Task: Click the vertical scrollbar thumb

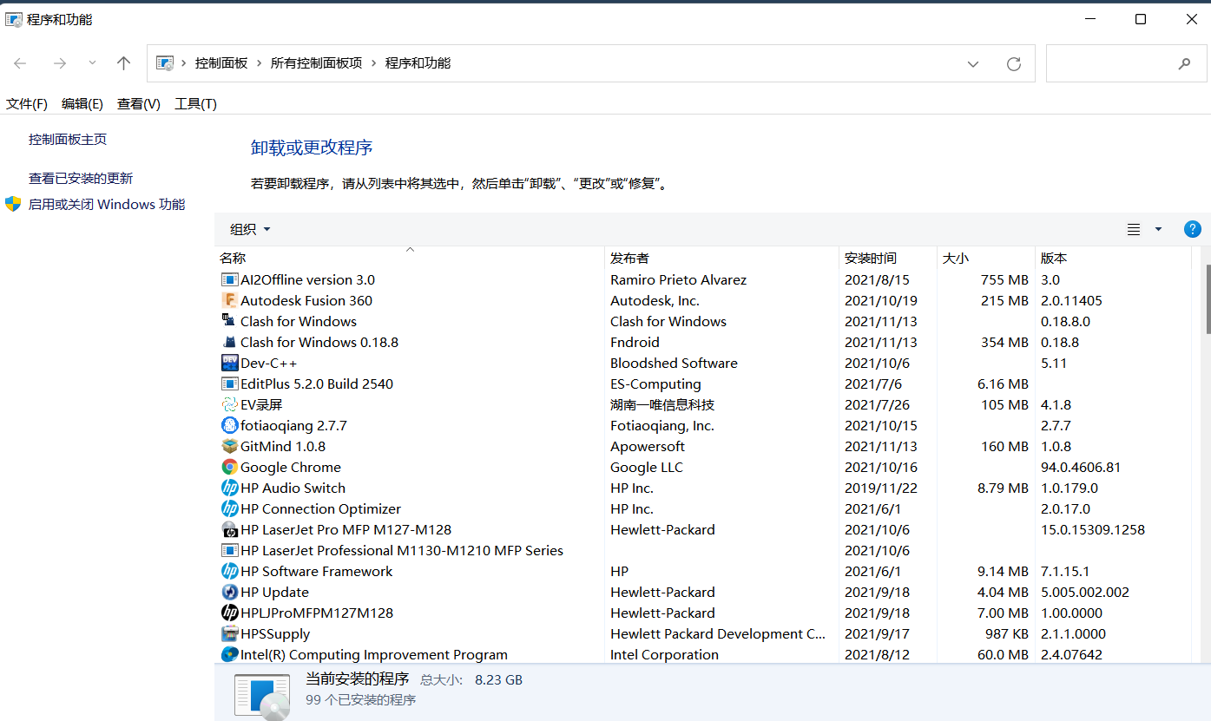Action: coord(1207,298)
